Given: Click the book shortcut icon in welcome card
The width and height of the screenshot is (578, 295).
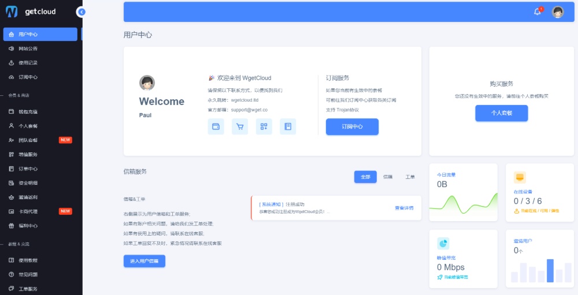Looking at the screenshot, I should pyautogui.click(x=288, y=126).
